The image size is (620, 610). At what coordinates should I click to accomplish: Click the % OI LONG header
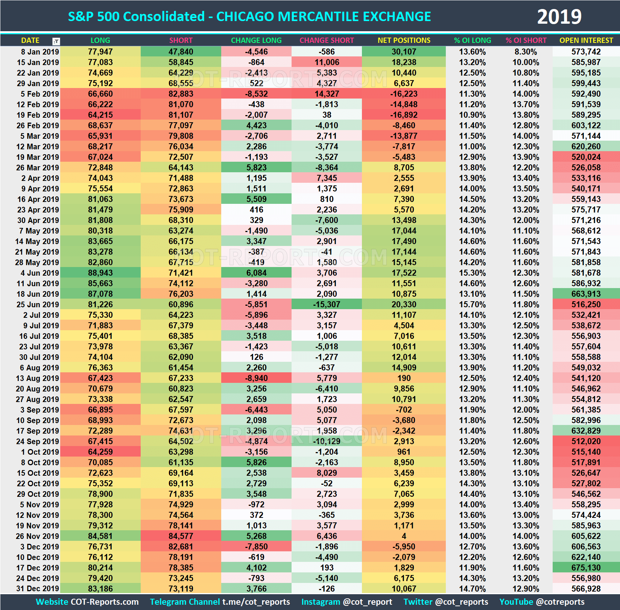(x=473, y=41)
